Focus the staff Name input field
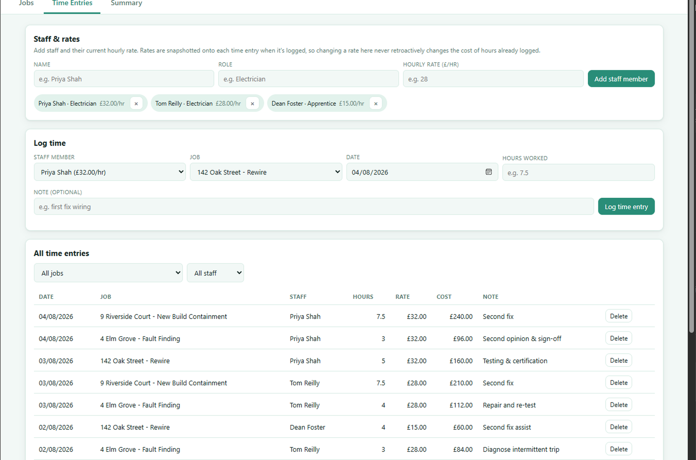696x460 pixels. click(124, 79)
